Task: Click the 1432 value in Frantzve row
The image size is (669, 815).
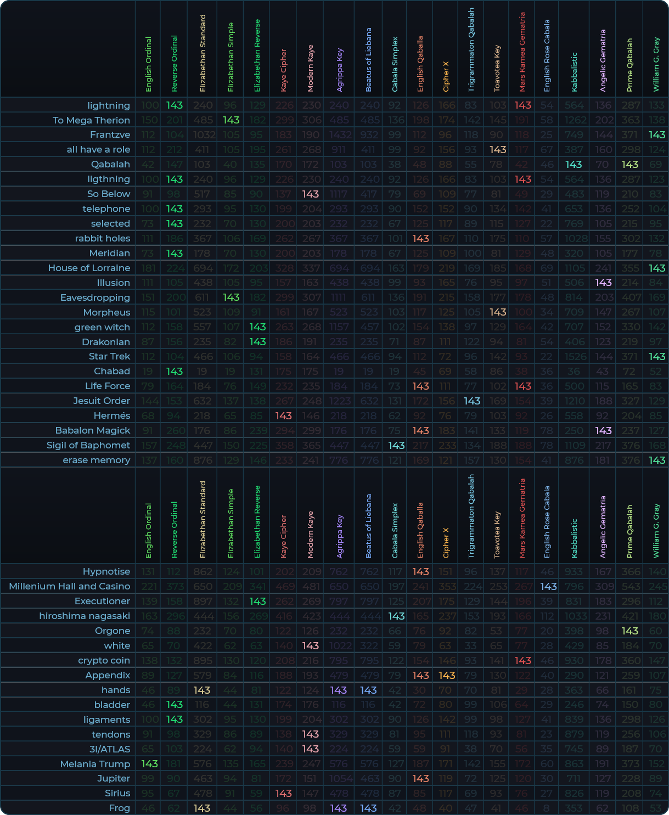Action: pos(339,135)
